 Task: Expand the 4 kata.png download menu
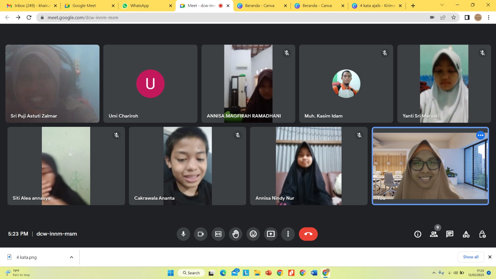72,257
